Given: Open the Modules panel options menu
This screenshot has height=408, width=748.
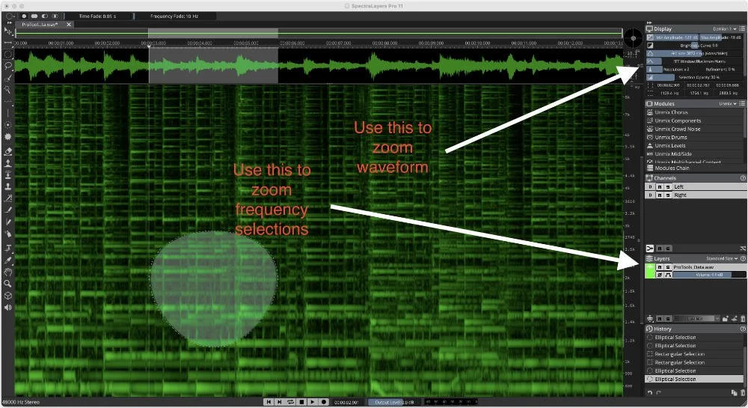Looking at the screenshot, I should (742, 103).
